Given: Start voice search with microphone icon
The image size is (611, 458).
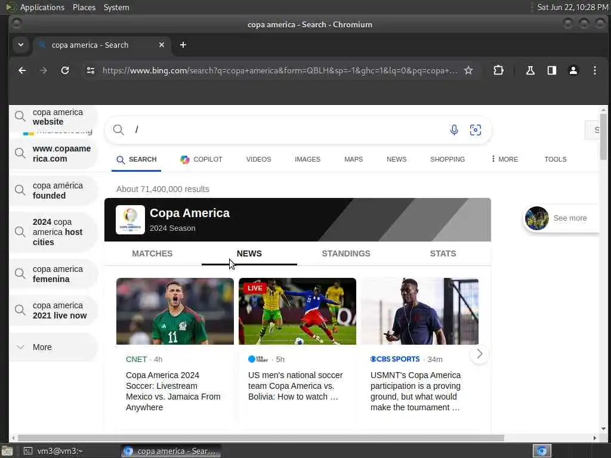Looking at the screenshot, I should tap(454, 129).
